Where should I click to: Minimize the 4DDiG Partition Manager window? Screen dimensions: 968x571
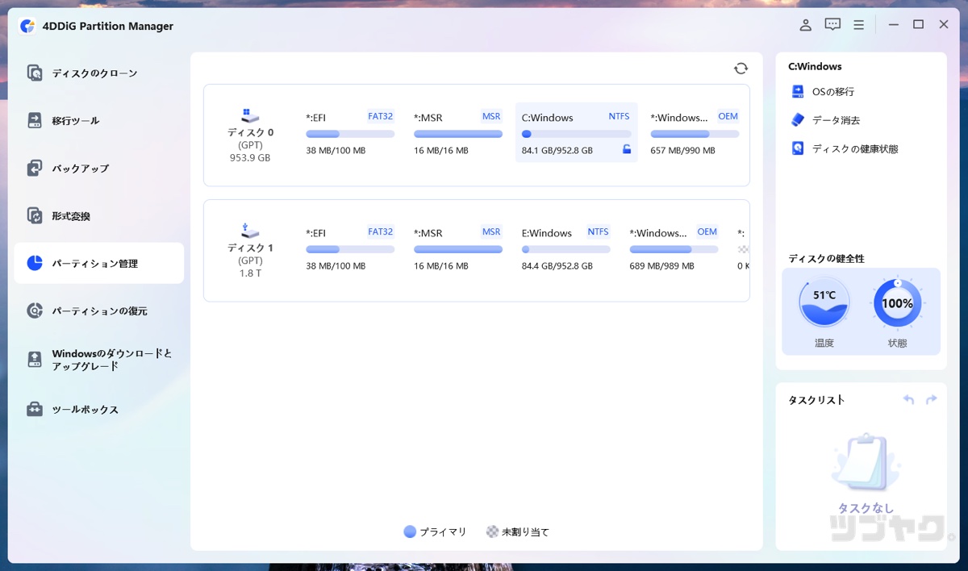pos(893,25)
